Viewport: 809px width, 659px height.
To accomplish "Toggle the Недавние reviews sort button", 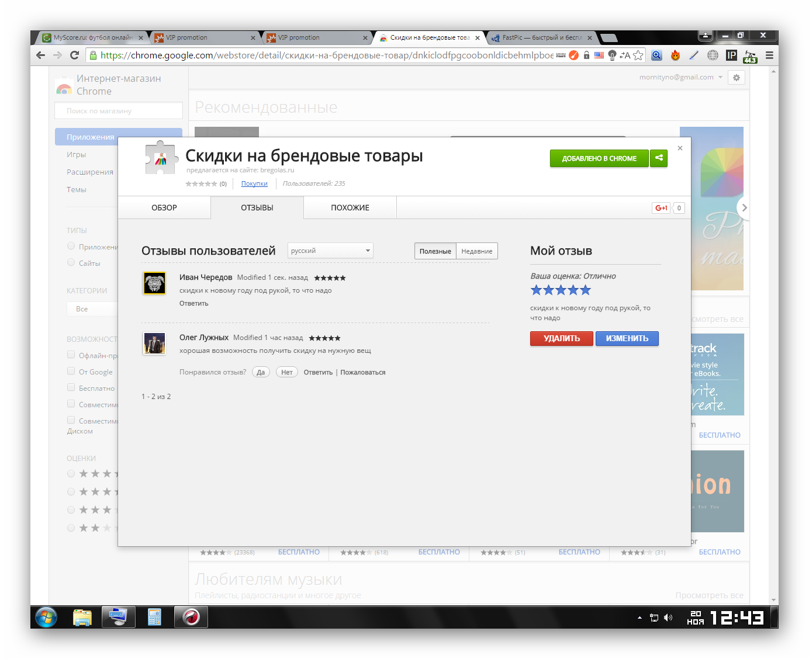I will pyautogui.click(x=477, y=251).
